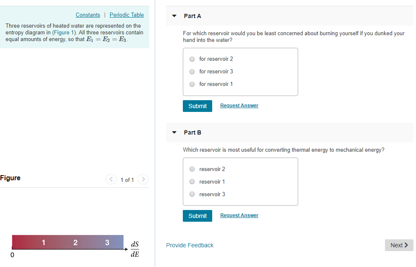
Task: Select "for reservoir 2" in Part A
Action: (x=192, y=59)
